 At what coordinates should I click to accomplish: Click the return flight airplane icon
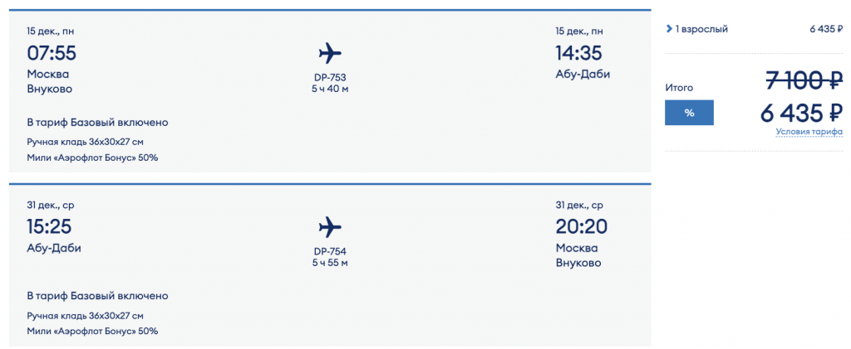[330, 226]
